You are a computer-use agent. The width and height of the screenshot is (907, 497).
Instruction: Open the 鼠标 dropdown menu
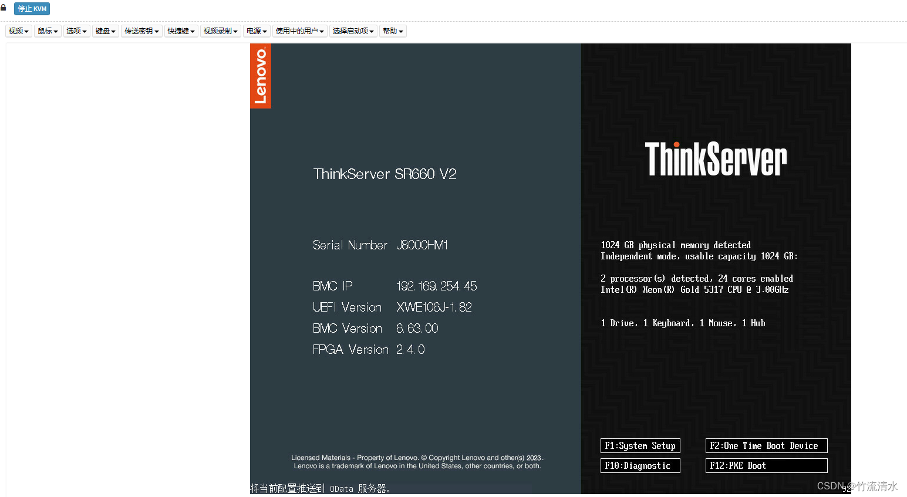coord(48,31)
